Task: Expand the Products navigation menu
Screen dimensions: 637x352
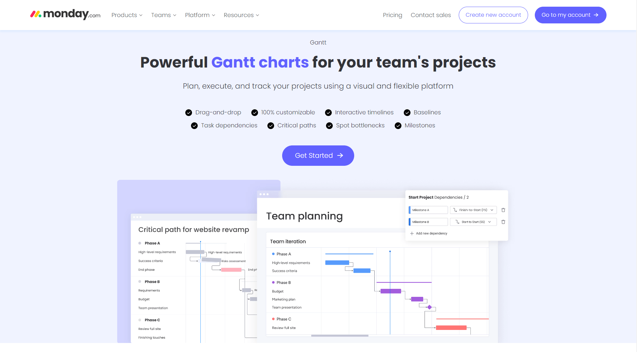Action: pos(127,15)
